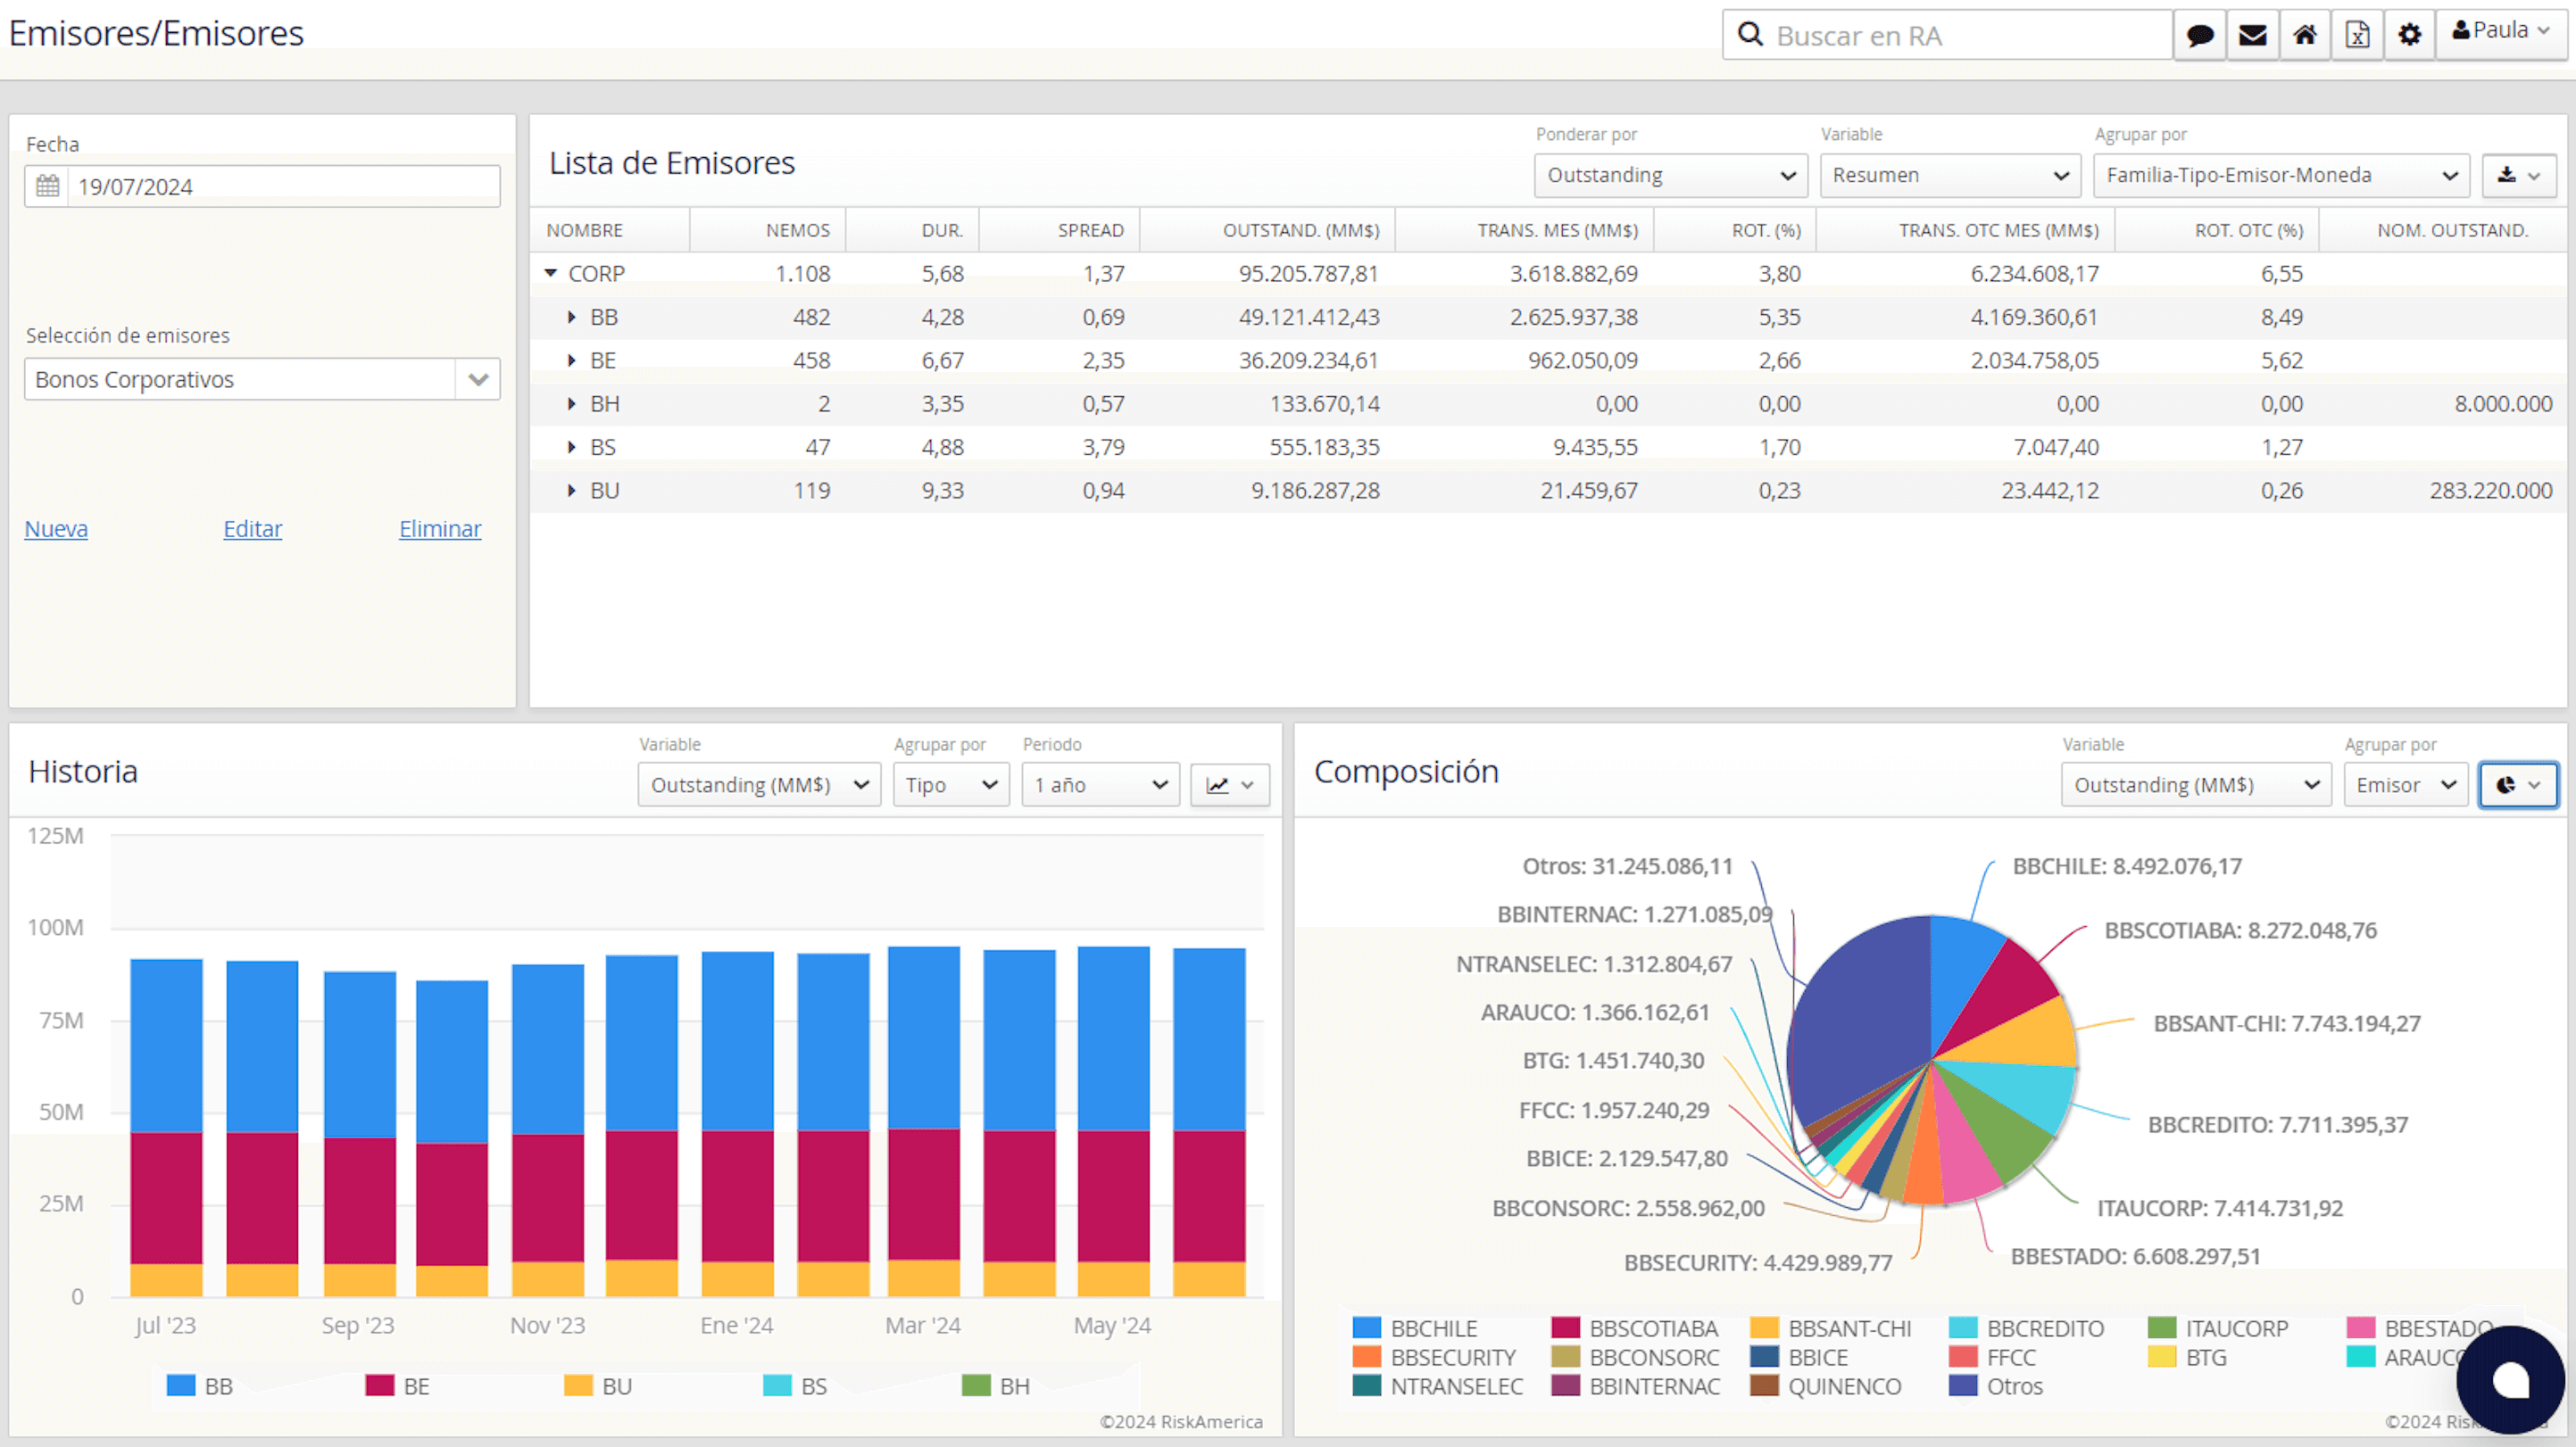Click the BB segment of Jul '23 bar

(x=166, y=1046)
